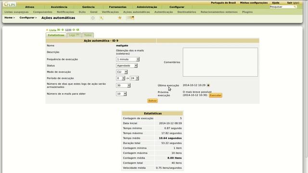Open Listas suspensas submenu
Viewport: 308px width, 173px height.
(16, 12)
